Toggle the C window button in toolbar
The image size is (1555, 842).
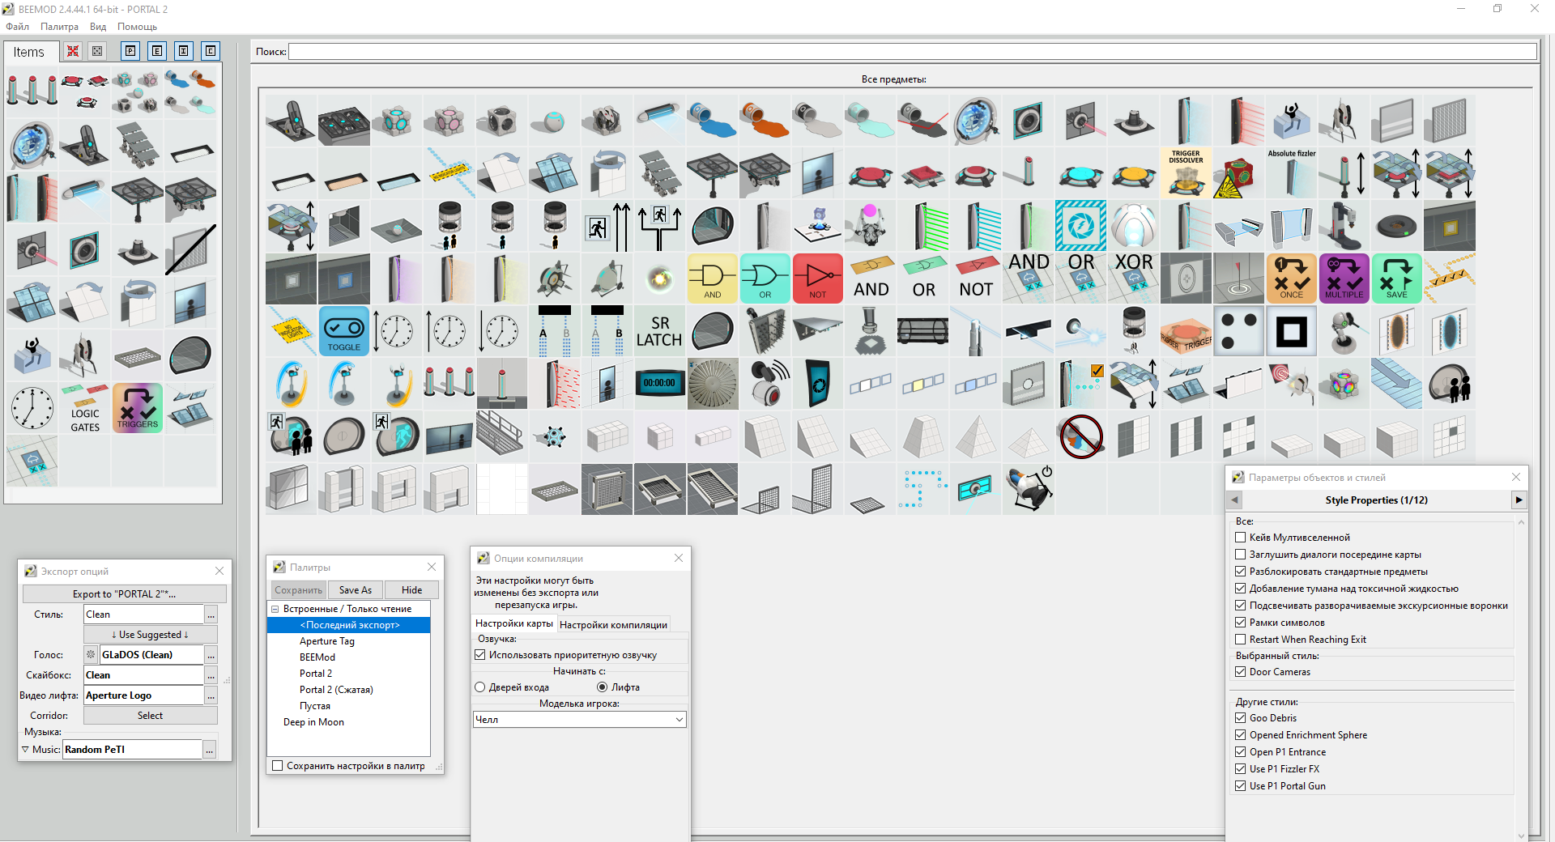tap(211, 51)
